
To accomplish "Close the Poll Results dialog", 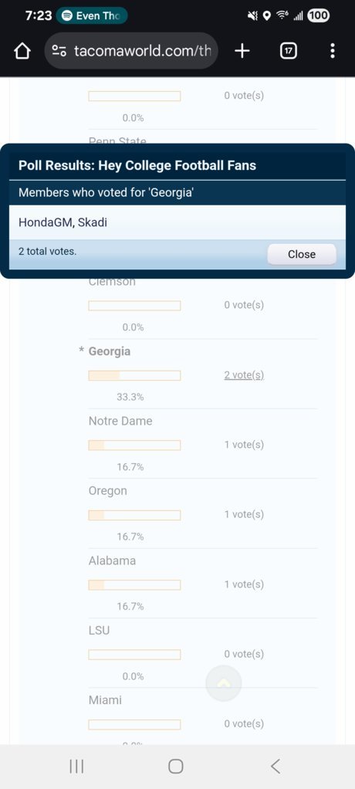I will pos(302,254).
